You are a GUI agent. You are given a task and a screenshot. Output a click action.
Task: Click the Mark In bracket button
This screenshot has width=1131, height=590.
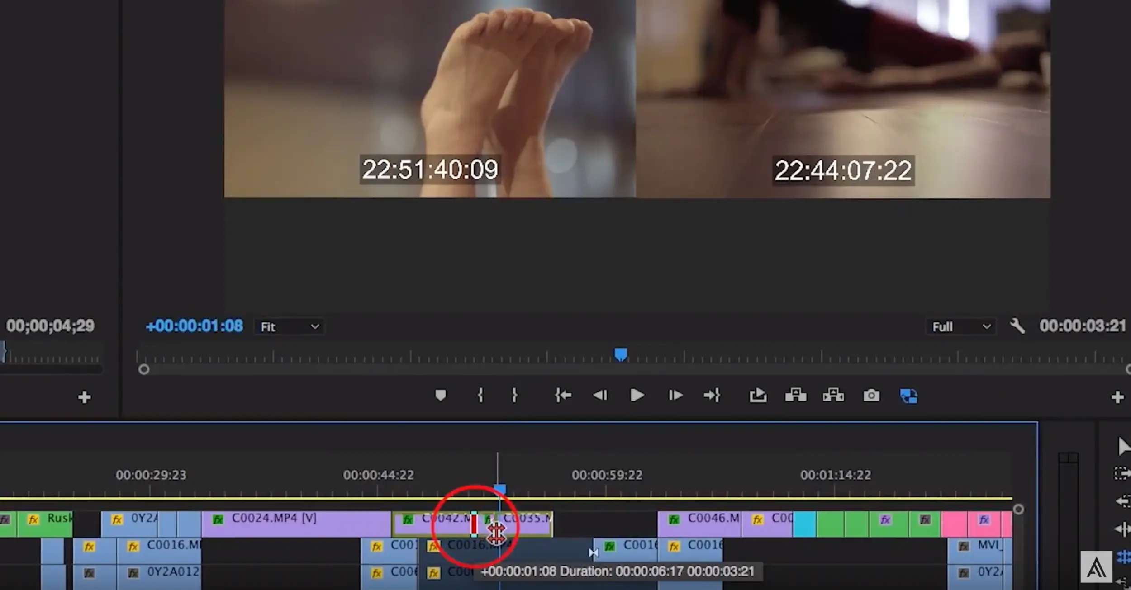(480, 396)
